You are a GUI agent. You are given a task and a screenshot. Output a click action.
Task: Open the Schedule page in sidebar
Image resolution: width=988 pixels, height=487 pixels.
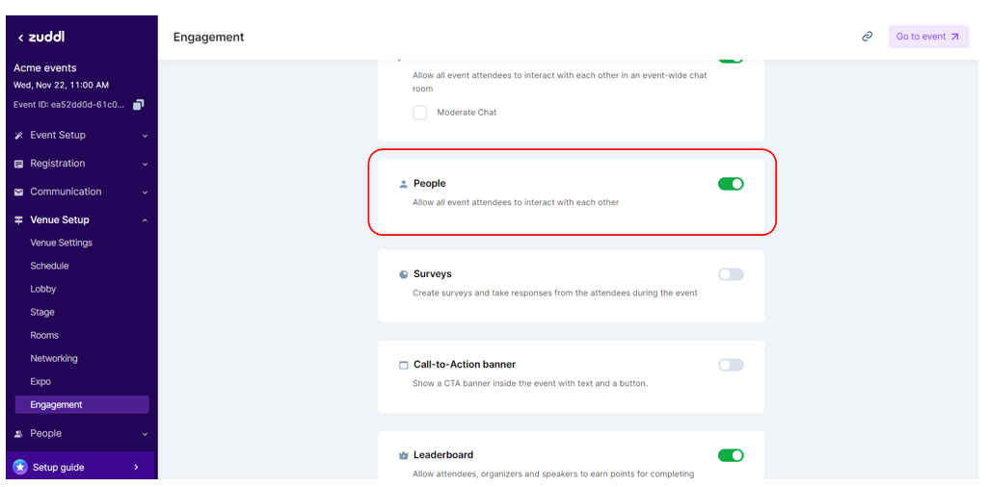[x=49, y=266]
